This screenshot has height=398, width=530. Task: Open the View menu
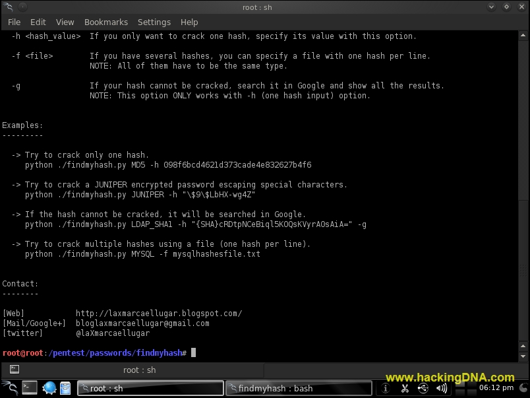(65, 22)
